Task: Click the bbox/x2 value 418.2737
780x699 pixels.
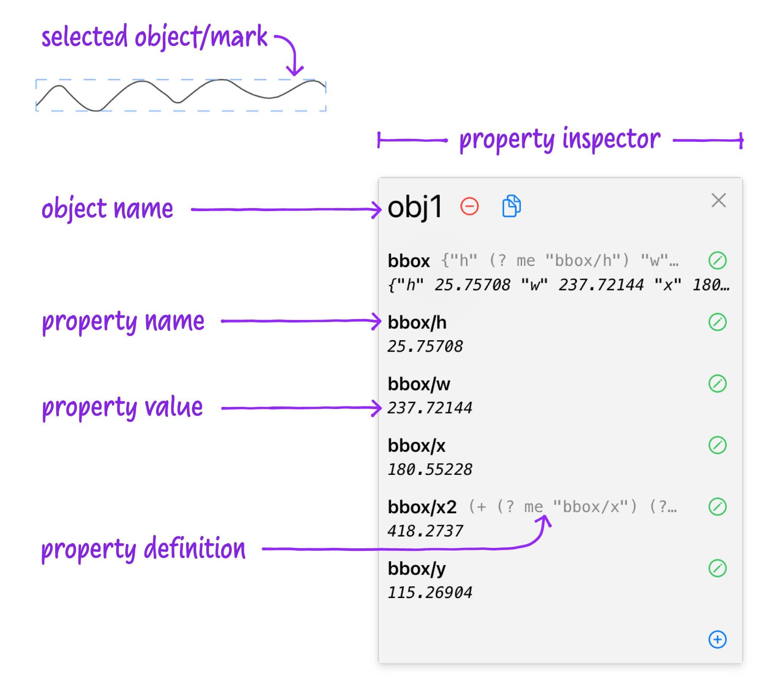Action: (x=425, y=531)
